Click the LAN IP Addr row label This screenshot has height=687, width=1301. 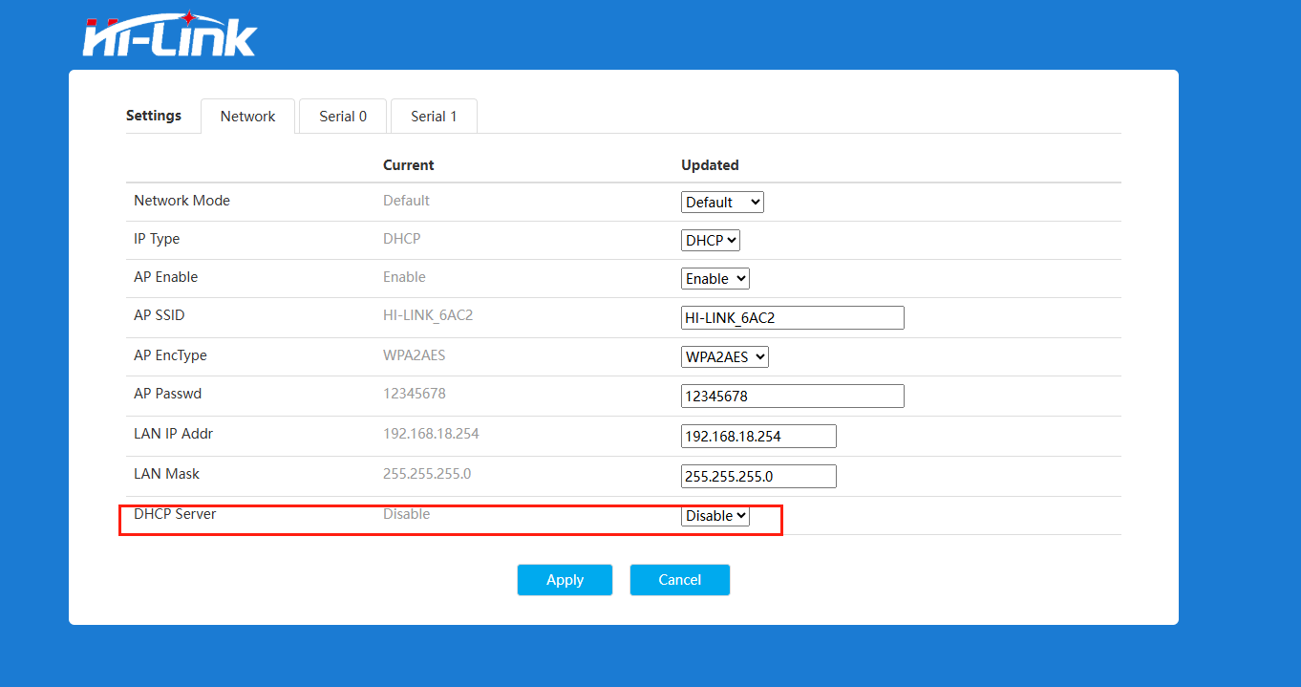click(x=173, y=434)
